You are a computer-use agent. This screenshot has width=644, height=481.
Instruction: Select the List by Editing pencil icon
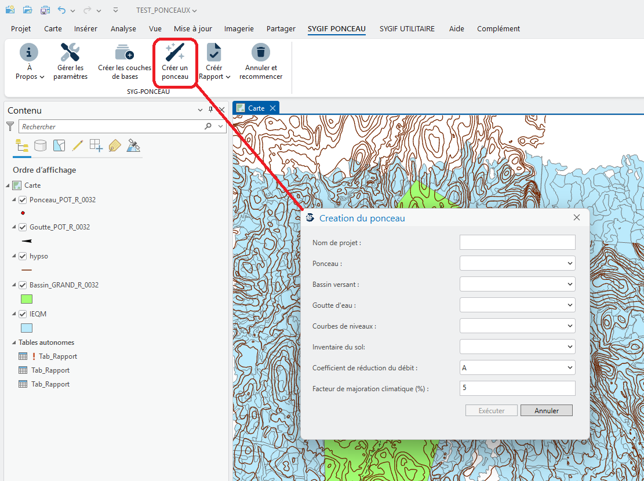point(78,145)
